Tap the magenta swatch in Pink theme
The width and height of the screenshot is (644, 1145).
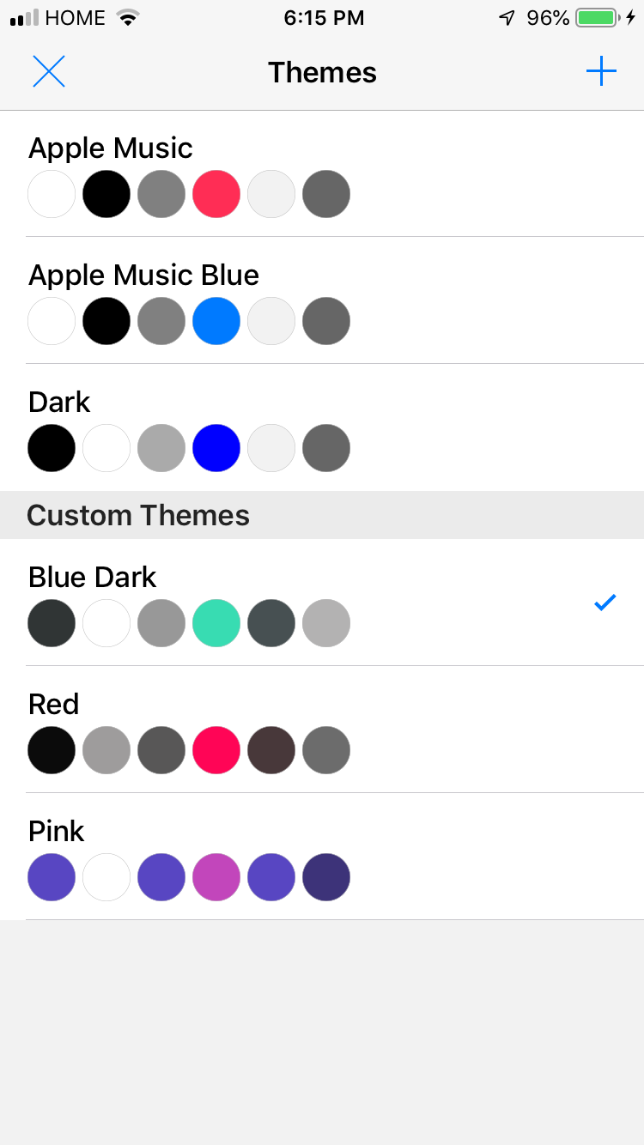(216, 877)
